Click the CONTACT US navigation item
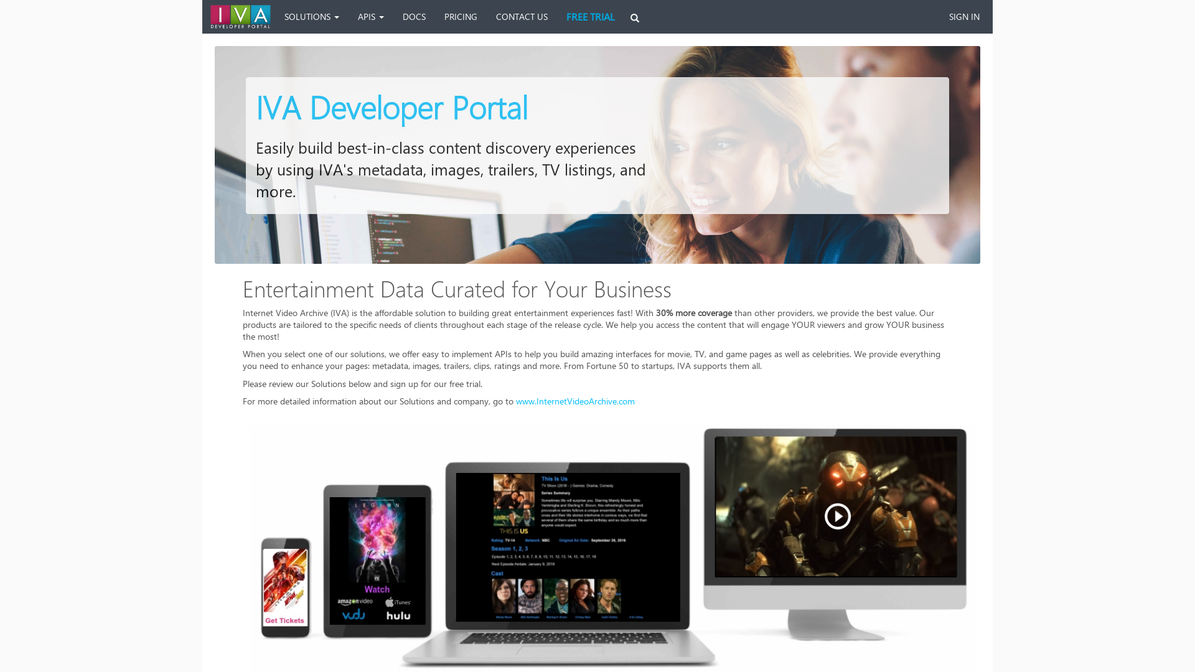 pyautogui.click(x=521, y=16)
